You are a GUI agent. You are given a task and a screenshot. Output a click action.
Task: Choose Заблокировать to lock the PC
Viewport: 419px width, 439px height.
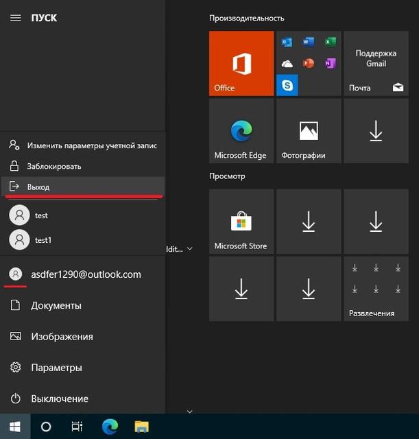83,166
